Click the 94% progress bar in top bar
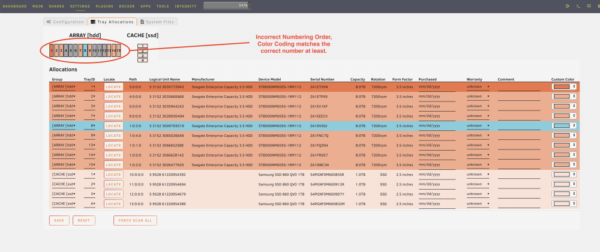600x252 pixels. pyautogui.click(x=227, y=5)
